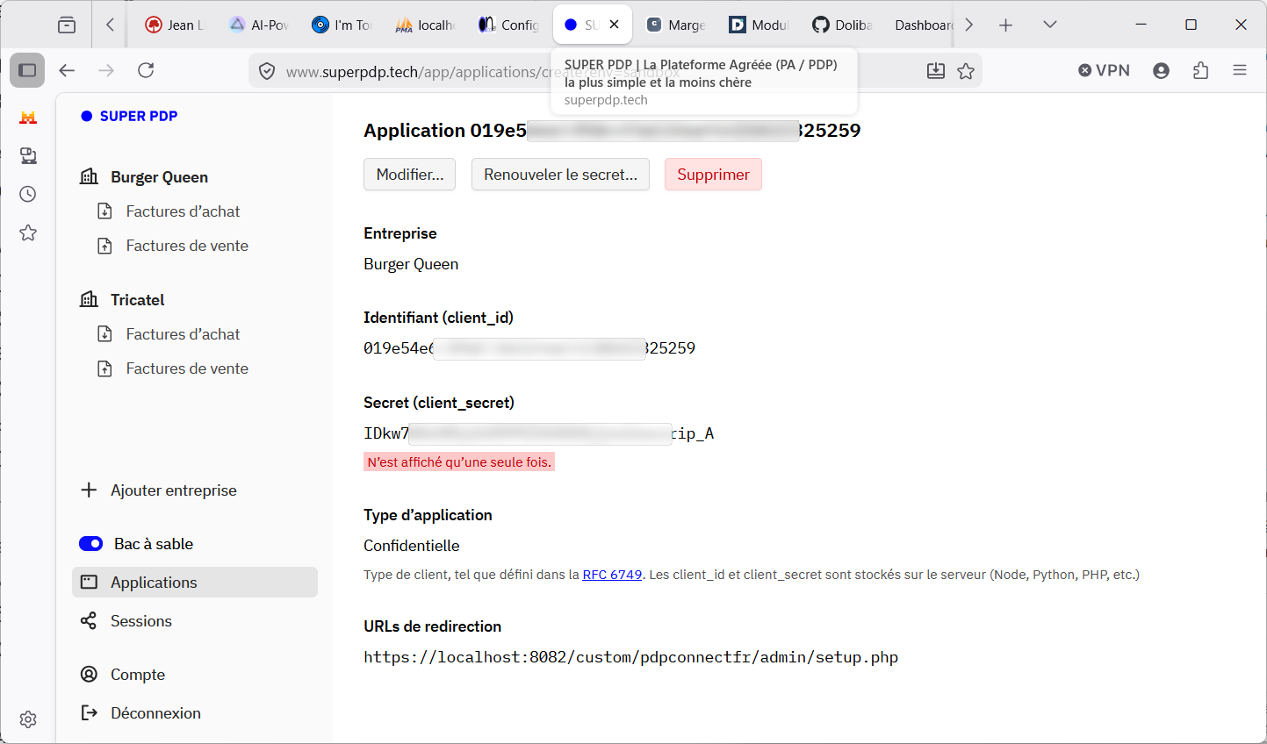Go forward to the next page
Image resolution: width=1267 pixels, height=744 pixels.
pos(106,70)
